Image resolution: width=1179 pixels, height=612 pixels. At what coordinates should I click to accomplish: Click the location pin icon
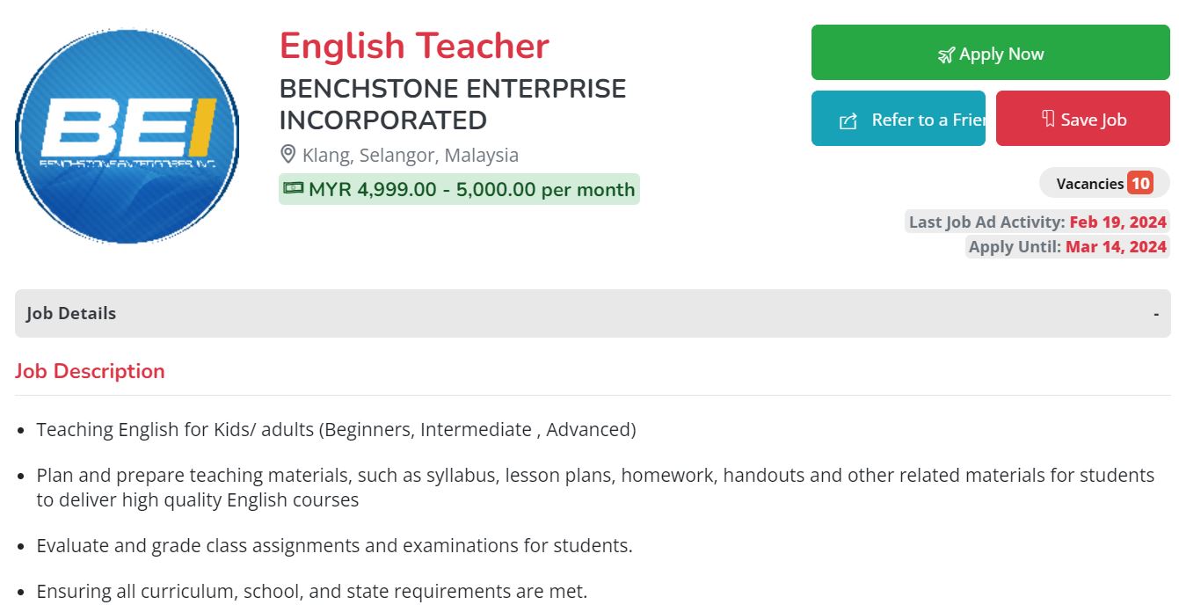point(287,155)
